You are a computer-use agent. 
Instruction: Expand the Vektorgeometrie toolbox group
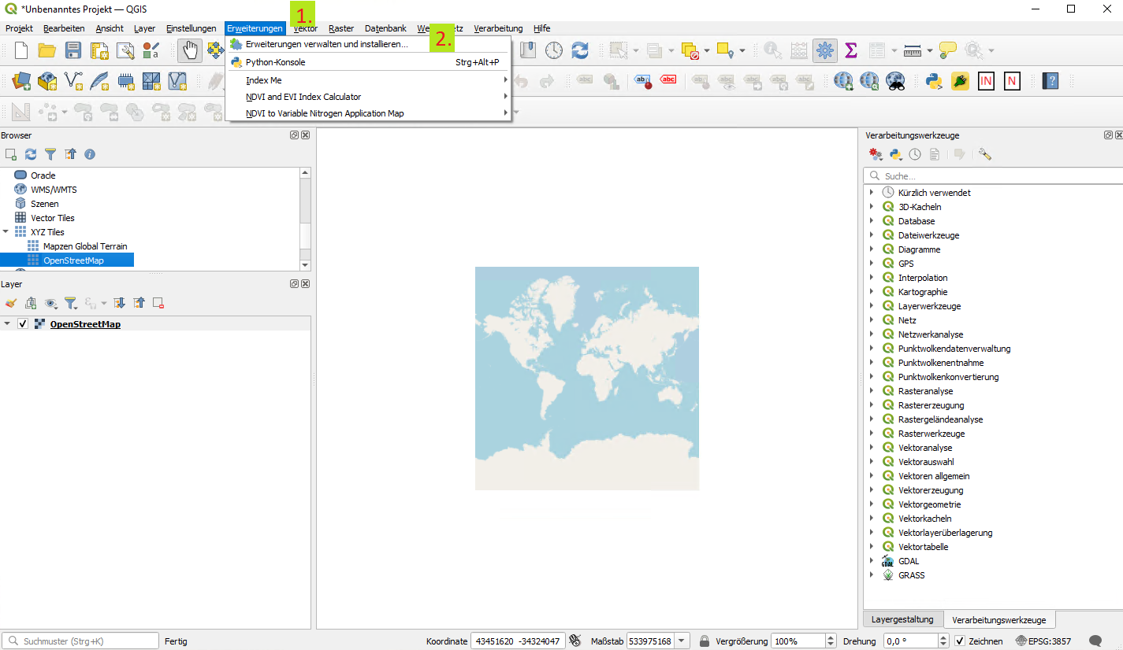(872, 504)
